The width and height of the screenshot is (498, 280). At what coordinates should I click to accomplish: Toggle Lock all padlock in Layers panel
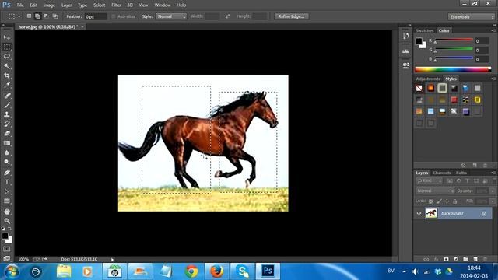tap(454, 201)
